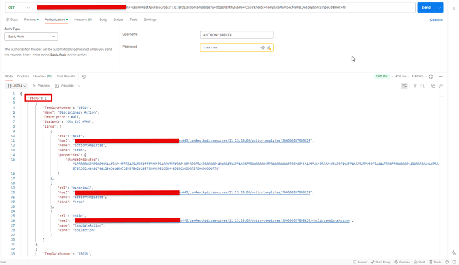Open the network info globe icon
Image resolution: width=459 pixels, height=265 pixels.
pyautogui.click(x=430, y=76)
